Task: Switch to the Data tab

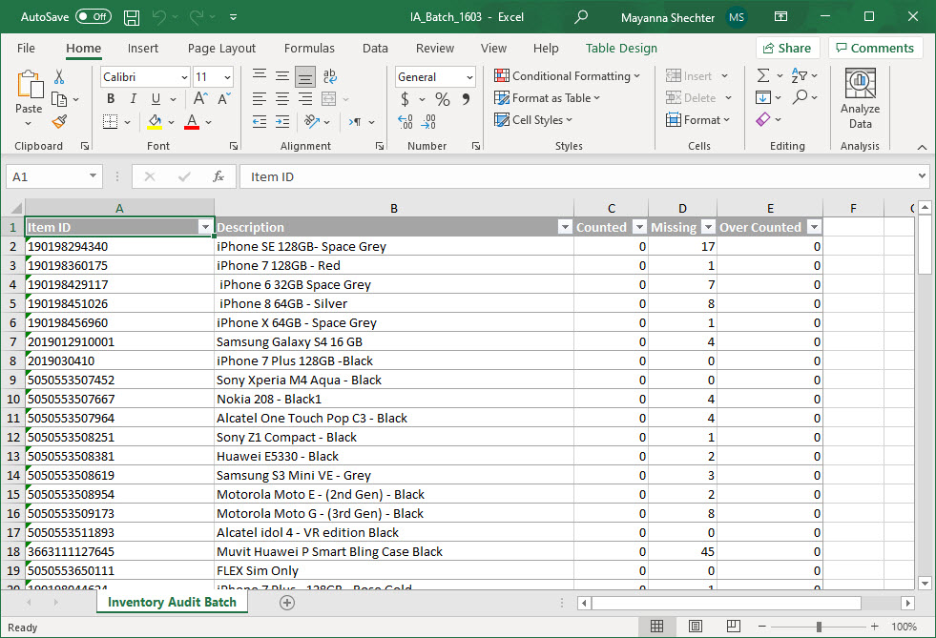Action: tap(375, 49)
